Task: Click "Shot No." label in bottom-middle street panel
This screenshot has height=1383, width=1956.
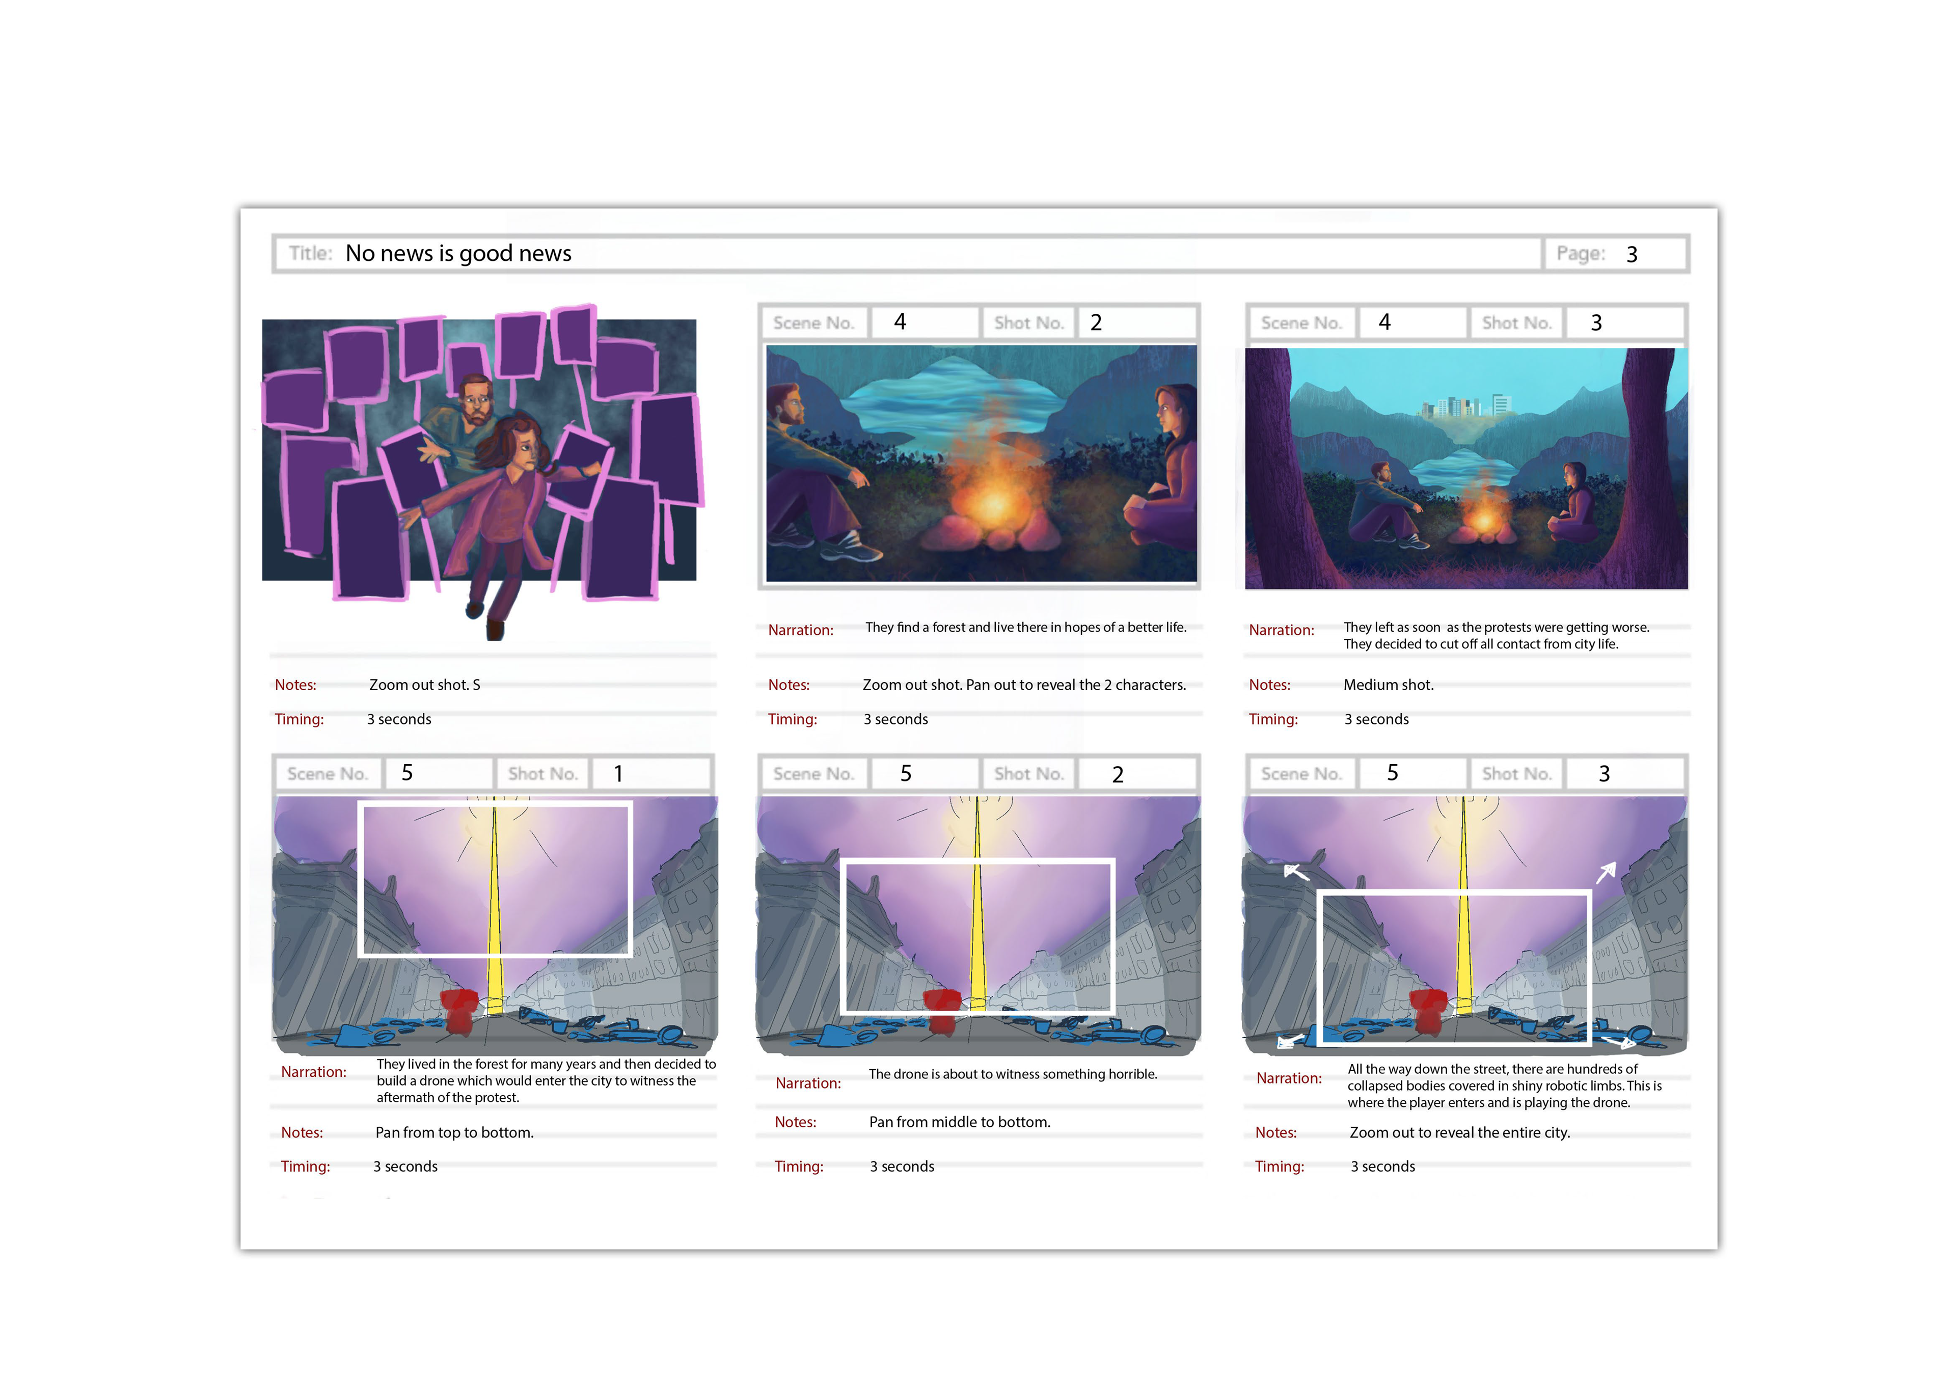Action: click(x=1029, y=774)
